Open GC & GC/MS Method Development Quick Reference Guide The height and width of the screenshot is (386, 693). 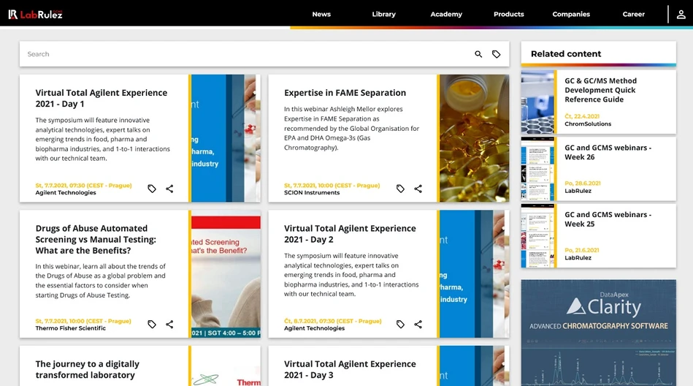pos(601,91)
